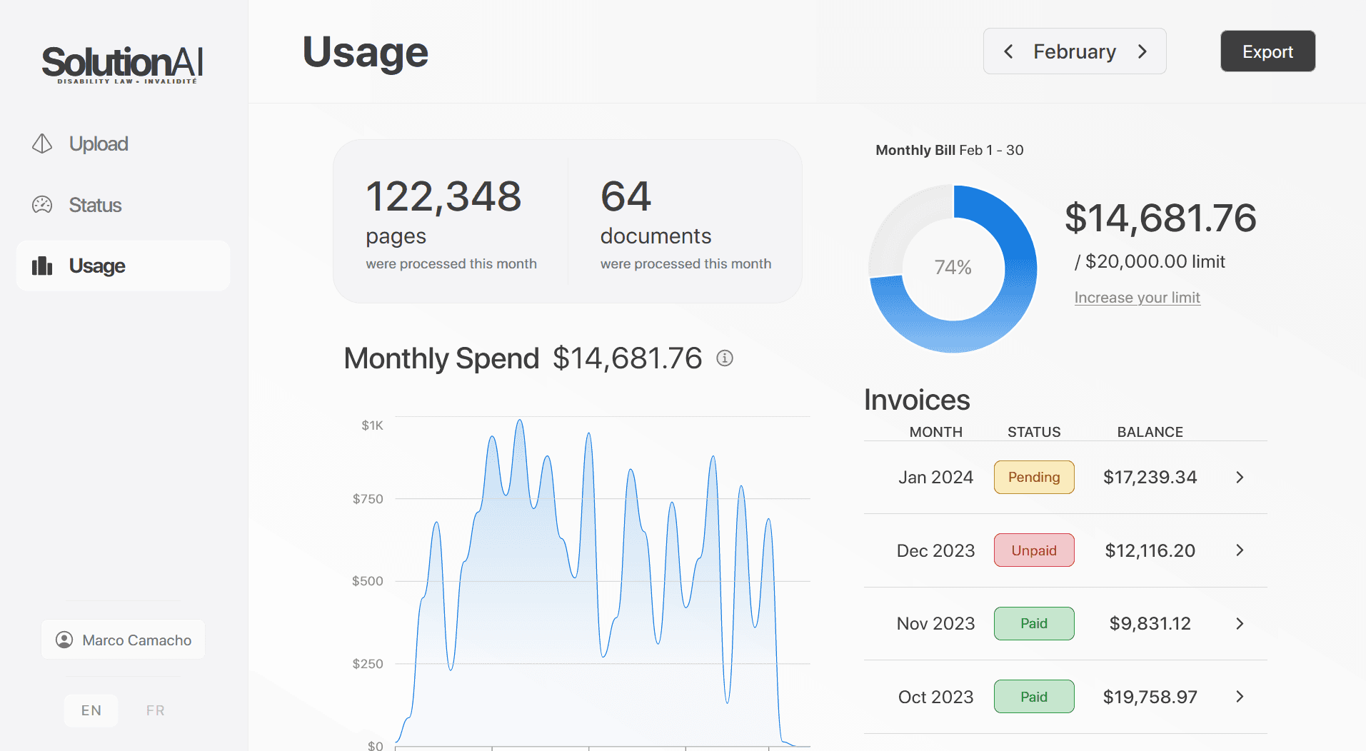Click the user avatar icon beside Marco Camacho
This screenshot has height=751, width=1366.
pyautogui.click(x=64, y=640)
